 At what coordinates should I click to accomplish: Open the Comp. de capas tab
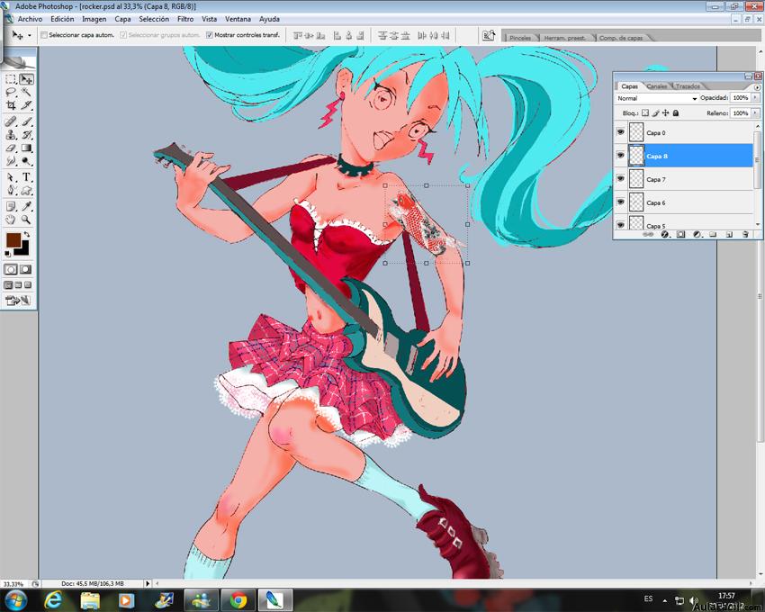pyautogui.click(x=621, y=38)
